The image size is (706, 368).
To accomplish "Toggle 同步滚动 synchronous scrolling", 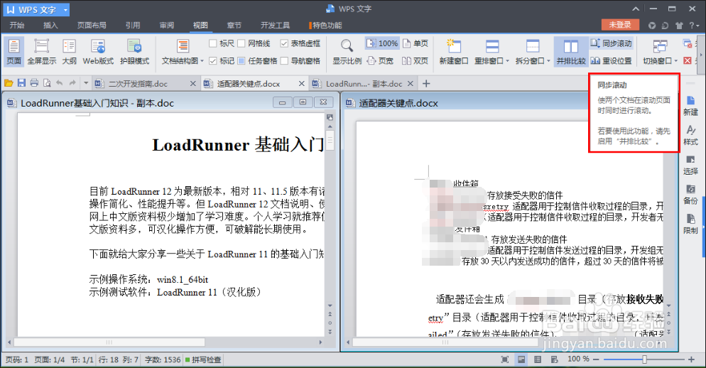I will coord(611,43).
